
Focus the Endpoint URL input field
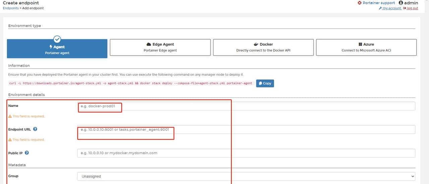[x=246, y=129]
